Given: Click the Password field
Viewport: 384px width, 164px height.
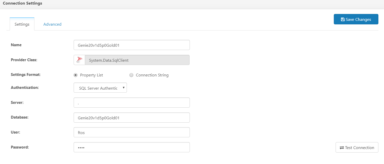Looking at the screenshot, I should (131, 147).
